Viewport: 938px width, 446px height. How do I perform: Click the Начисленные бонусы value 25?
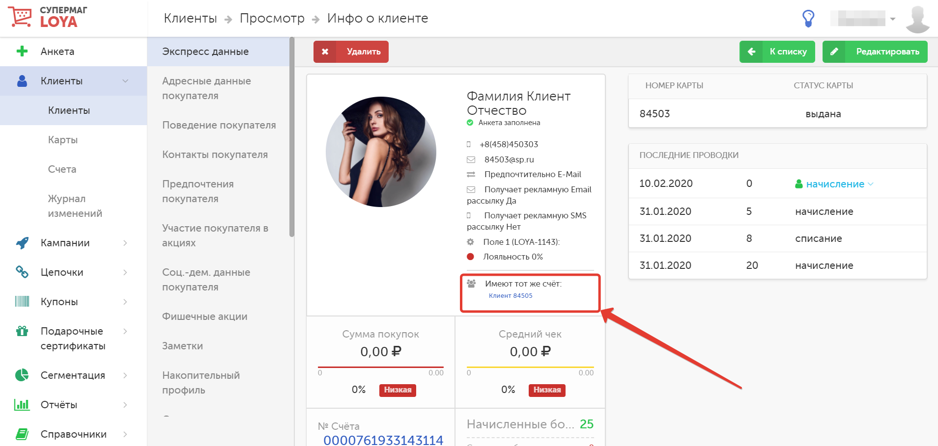(587, 424)
